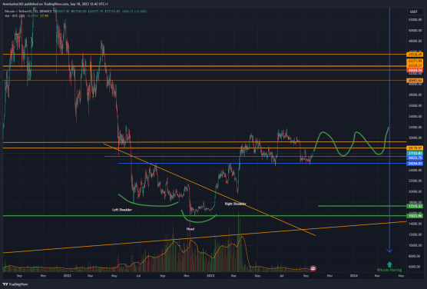Select the green 17315.32 price label
Viewport: 427px width, 289px height.
point(415,206)
